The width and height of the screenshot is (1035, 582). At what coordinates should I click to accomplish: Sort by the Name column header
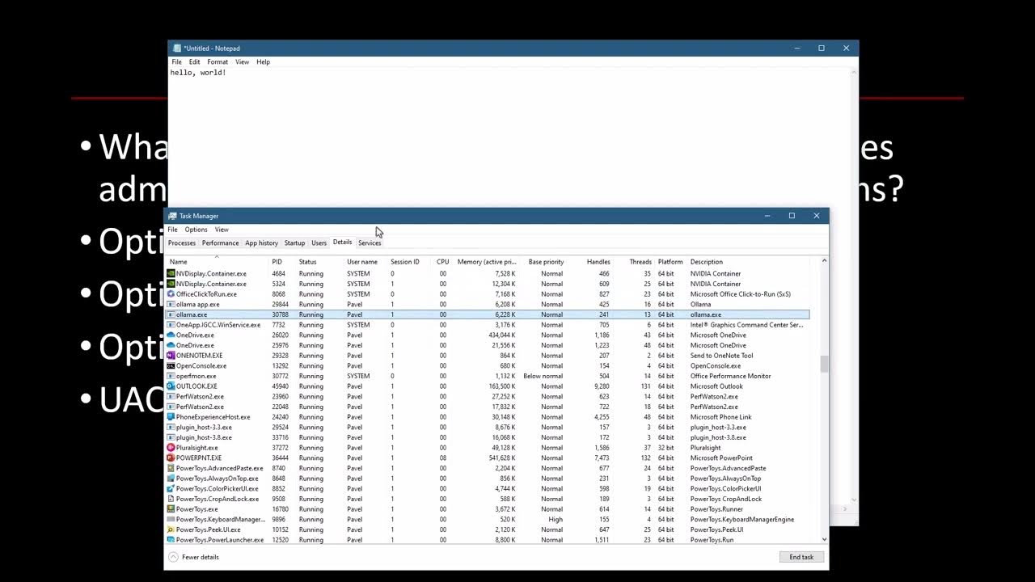(x=179, y=262)
